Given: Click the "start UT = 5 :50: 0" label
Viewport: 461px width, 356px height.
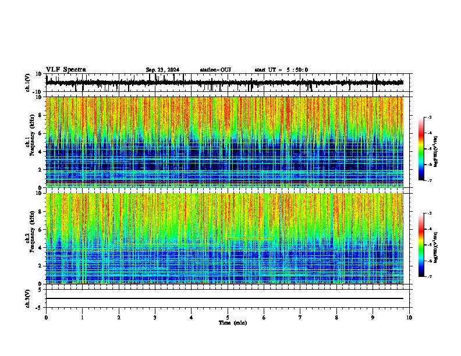Looking at the screenshot, I should [281, 70].
